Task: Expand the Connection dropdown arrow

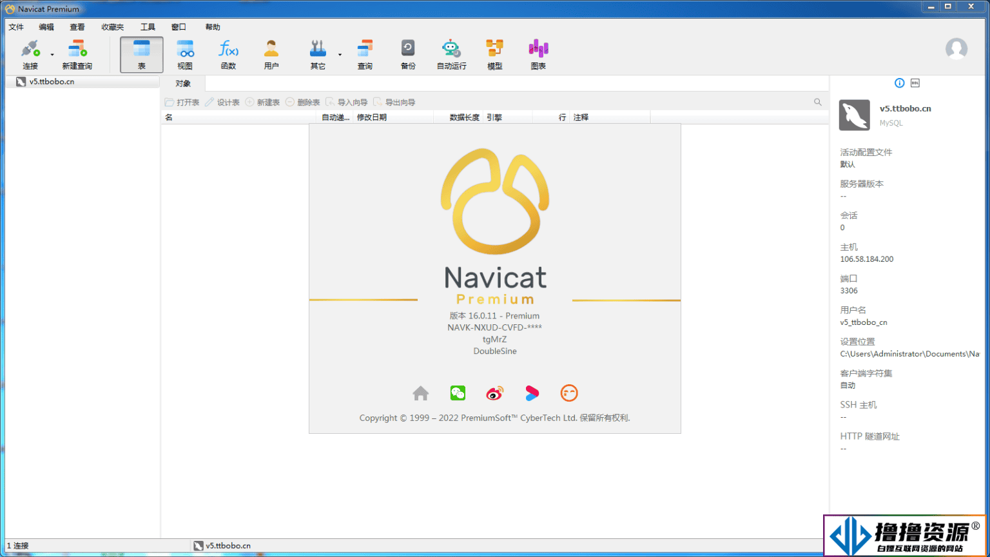Action: coord(52,55)
